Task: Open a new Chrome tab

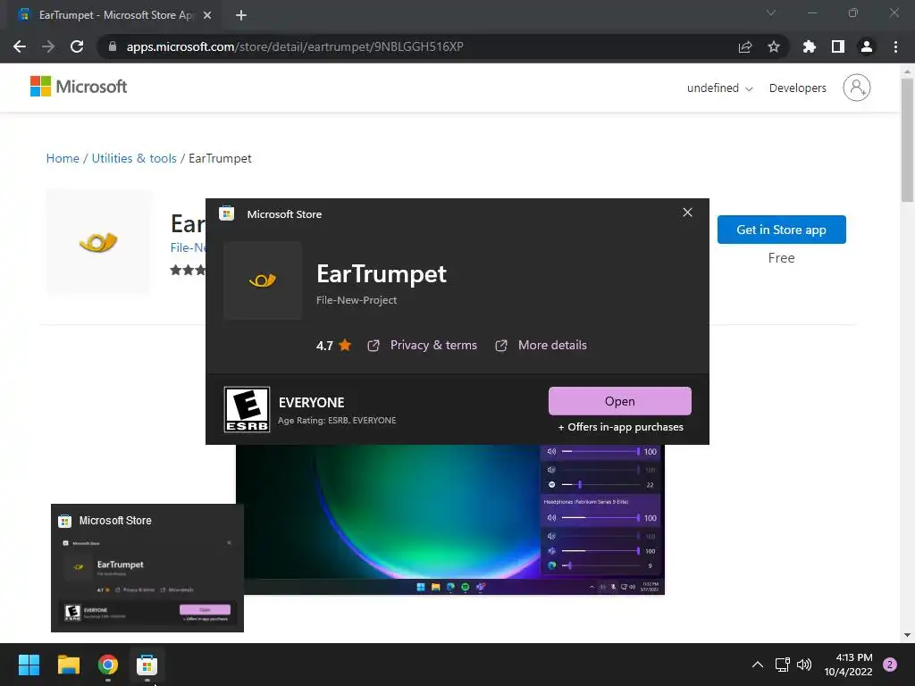Action: click(x=241, y=15)
